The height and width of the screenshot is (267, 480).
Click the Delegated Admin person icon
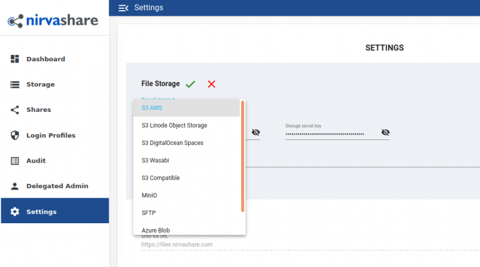click(15, 186)
